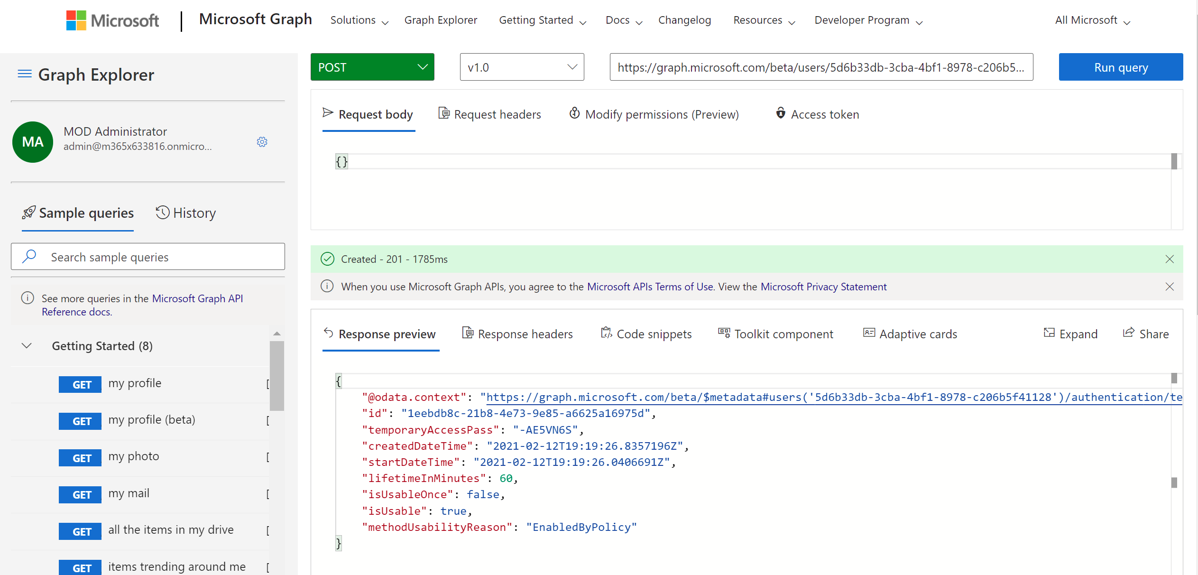Toggle the sidebar hamburger menu
This screenshot has height=575, width=1198.
pos(25,74)
